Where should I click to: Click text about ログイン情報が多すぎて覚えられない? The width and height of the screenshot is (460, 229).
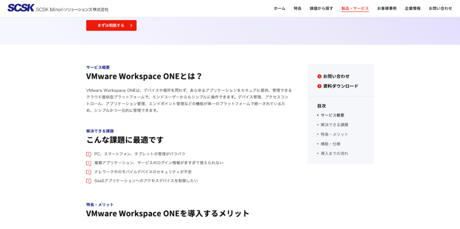click(159, 163)
